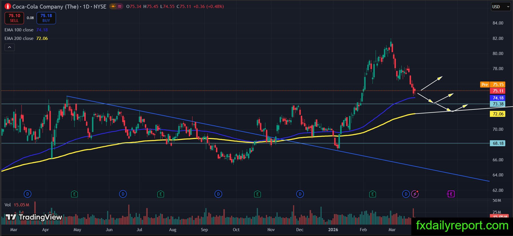Click the Nov label on the time axis
513x236 pixels.
point(271,230)
